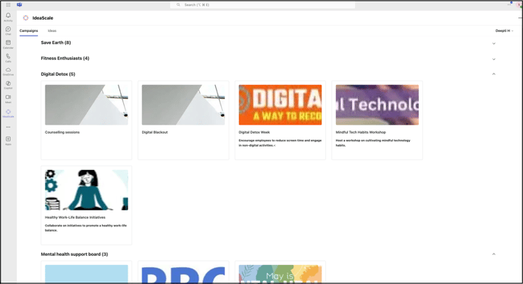Click the Microsoft Teams logo

tap(19, 5)
